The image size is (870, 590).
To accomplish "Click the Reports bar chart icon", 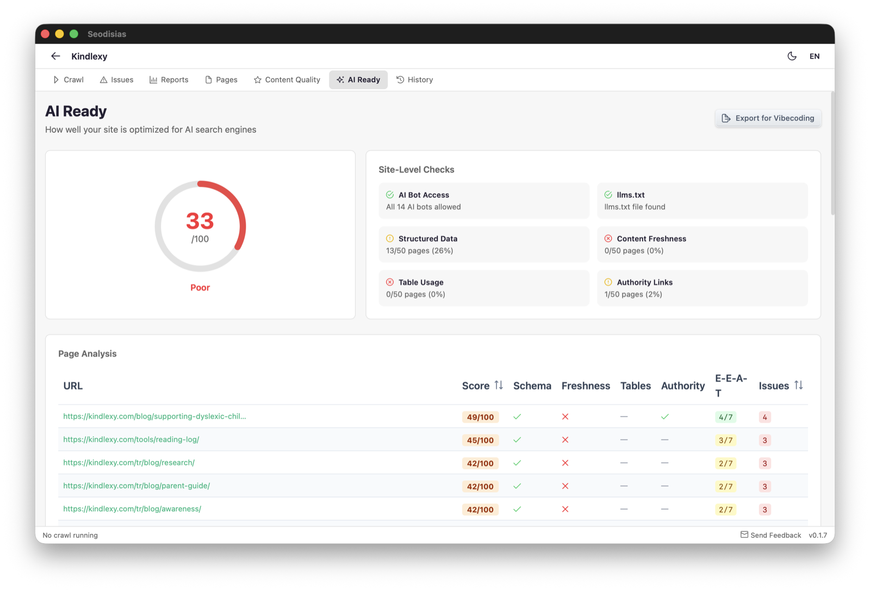I will click(153, 80).
